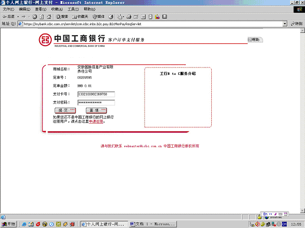305x228 pixels.
Task: Click the vertical scrollbar down arrow
Action: tap(302, 210)
